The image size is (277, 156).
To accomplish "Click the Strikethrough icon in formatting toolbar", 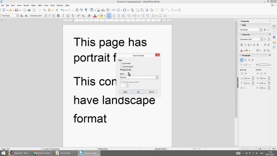I will coord(73,16).
